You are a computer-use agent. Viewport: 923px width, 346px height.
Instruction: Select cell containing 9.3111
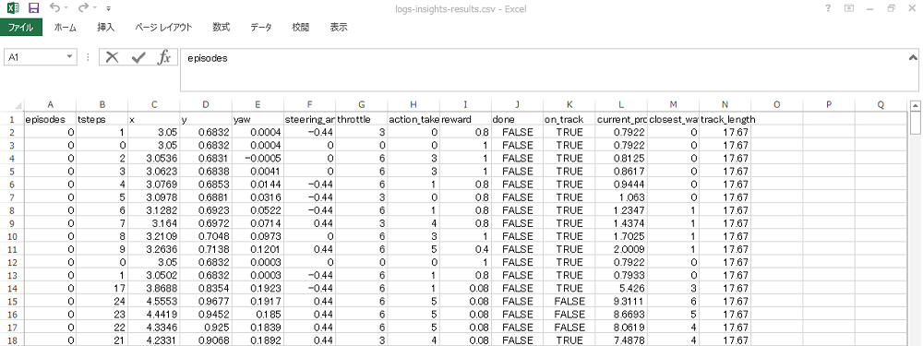(621, 301)
